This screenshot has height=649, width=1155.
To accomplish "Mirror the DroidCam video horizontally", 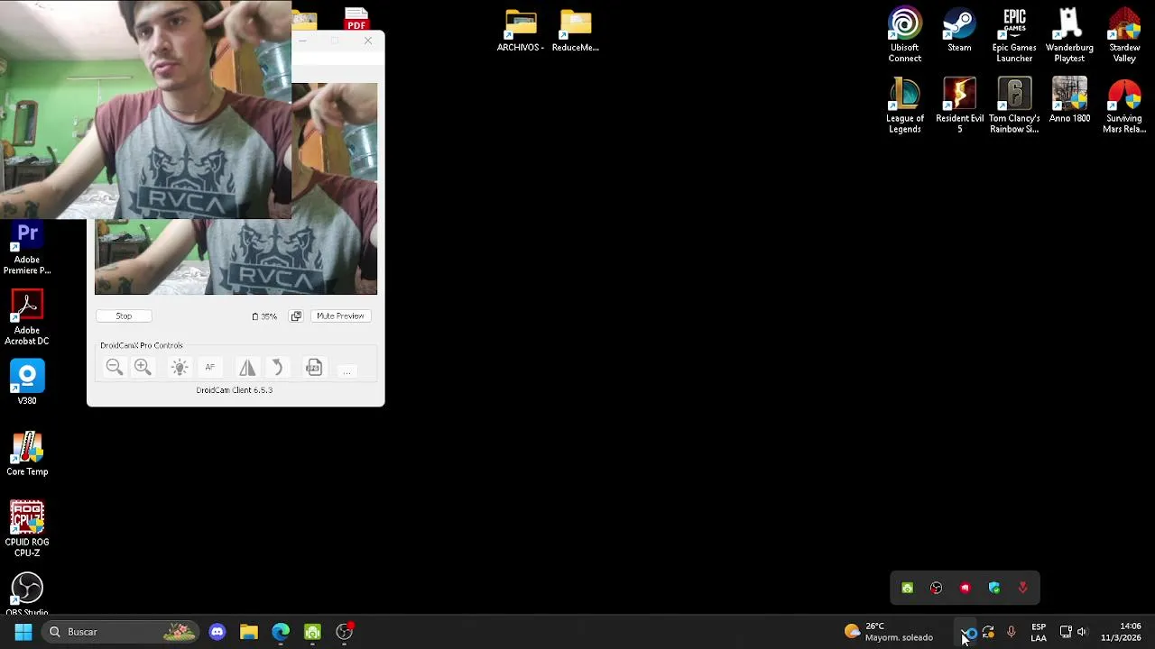I will (x=247, y=367).
